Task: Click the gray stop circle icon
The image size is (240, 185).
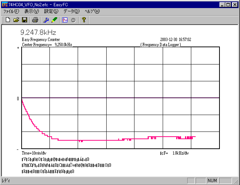Action: tap(73, 20)
